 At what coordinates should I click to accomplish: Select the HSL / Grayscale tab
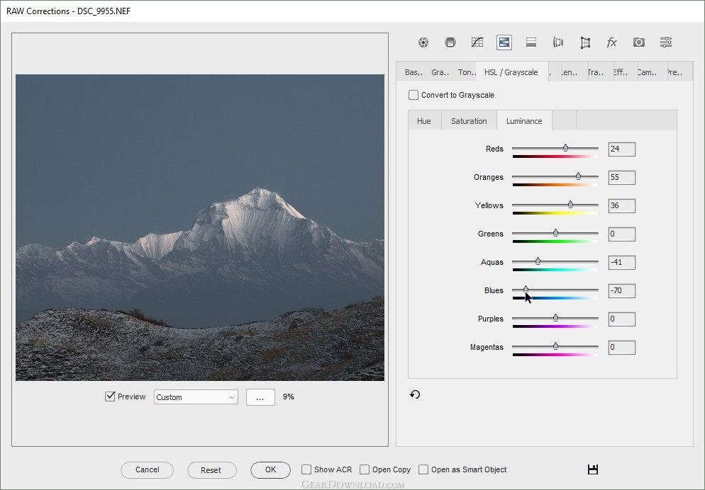pyautogui.click(x=511, y=72)
